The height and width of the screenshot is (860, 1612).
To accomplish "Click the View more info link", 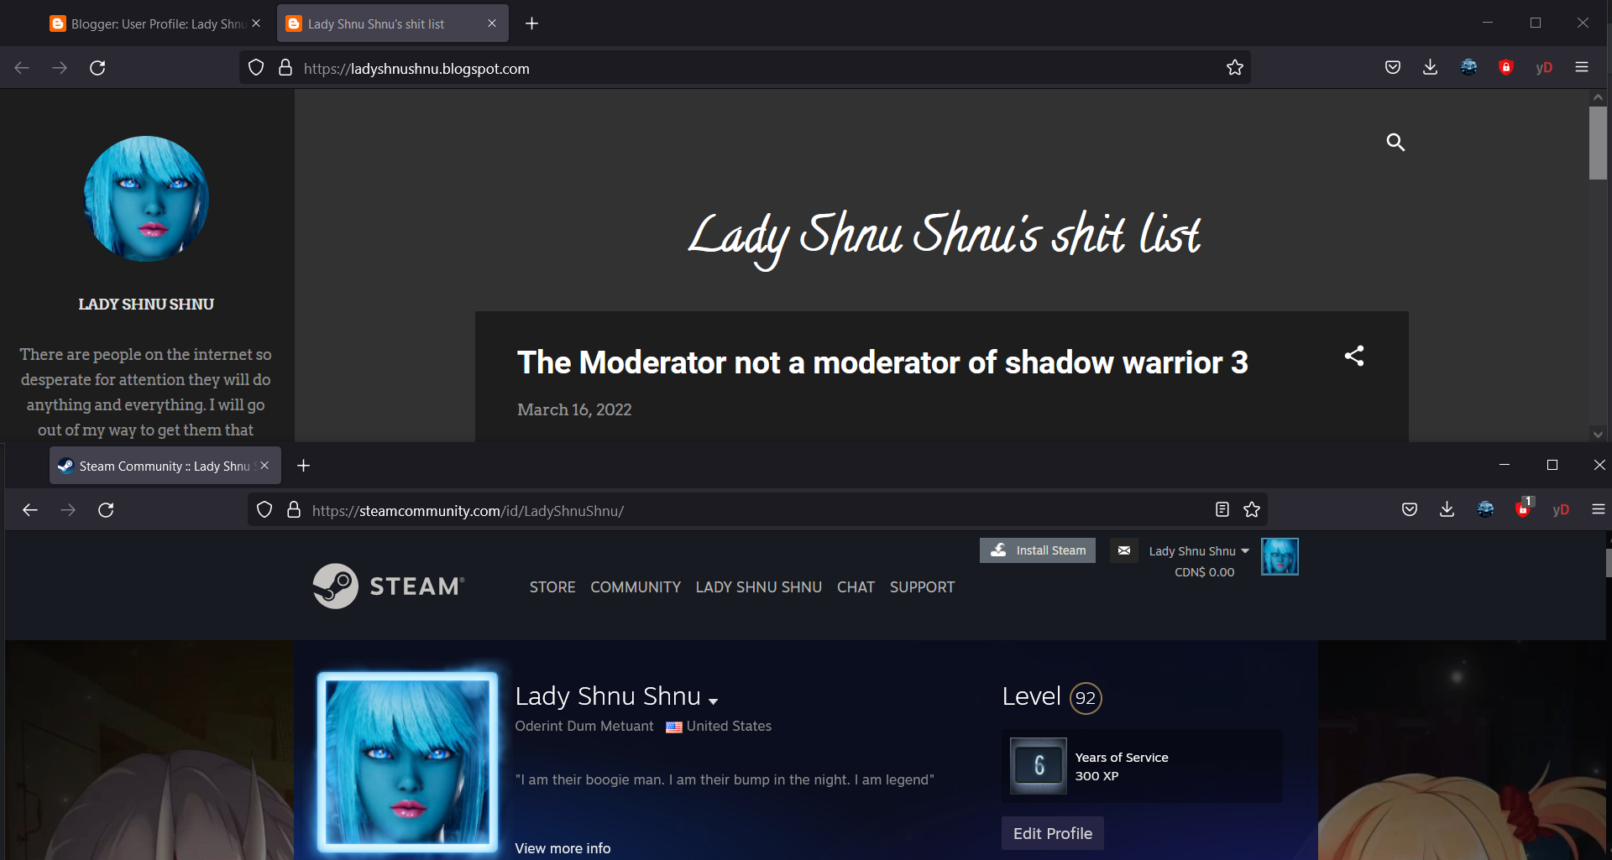I will click(563, 848).
